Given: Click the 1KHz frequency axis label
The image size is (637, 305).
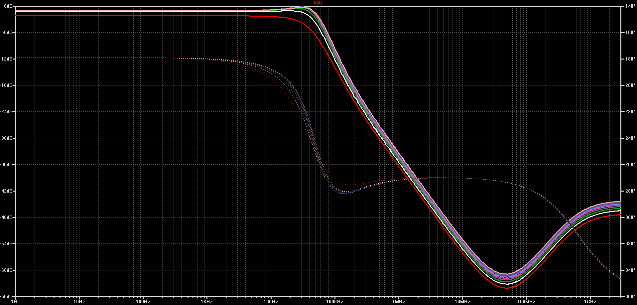Looking at the screenshot, I should [207, 302].
